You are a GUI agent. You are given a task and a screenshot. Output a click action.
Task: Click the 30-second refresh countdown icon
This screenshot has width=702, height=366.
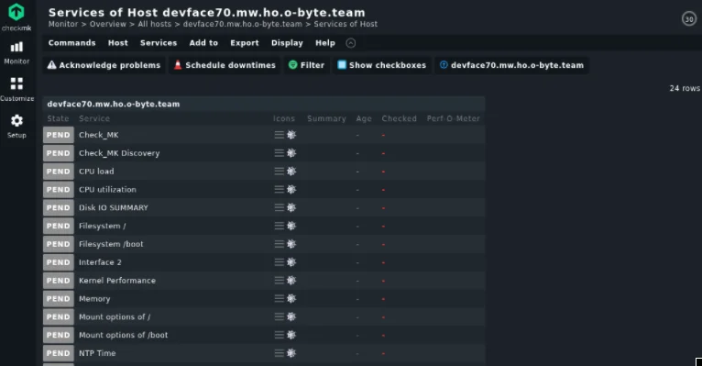coord(689,19)
